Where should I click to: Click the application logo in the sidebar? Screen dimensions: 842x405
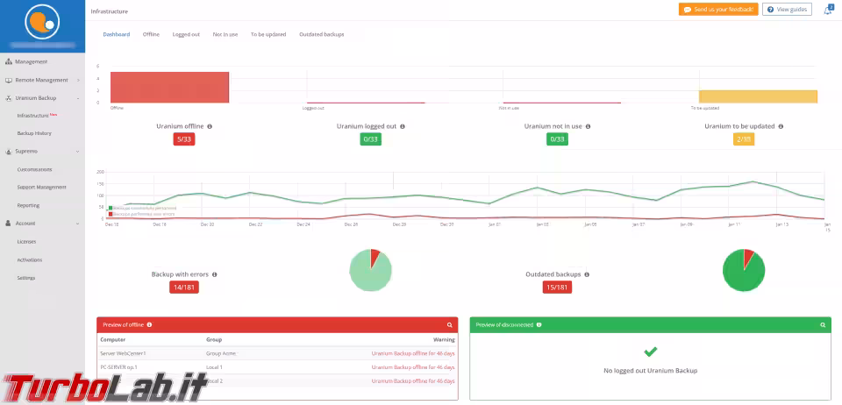tap(42, 19)
